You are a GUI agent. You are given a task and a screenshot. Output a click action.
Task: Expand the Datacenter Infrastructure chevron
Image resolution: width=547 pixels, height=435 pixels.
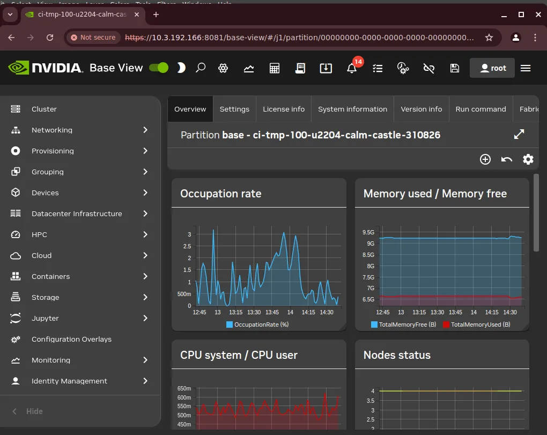[x=145, y=213]
